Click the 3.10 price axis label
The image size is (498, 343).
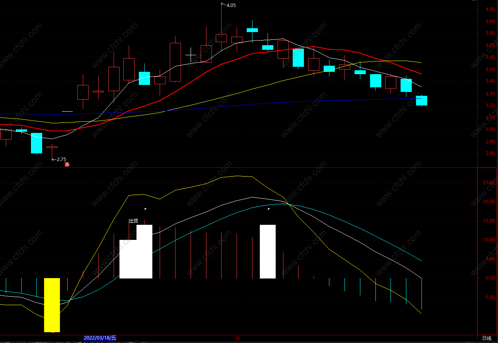[x=490, y=117]
